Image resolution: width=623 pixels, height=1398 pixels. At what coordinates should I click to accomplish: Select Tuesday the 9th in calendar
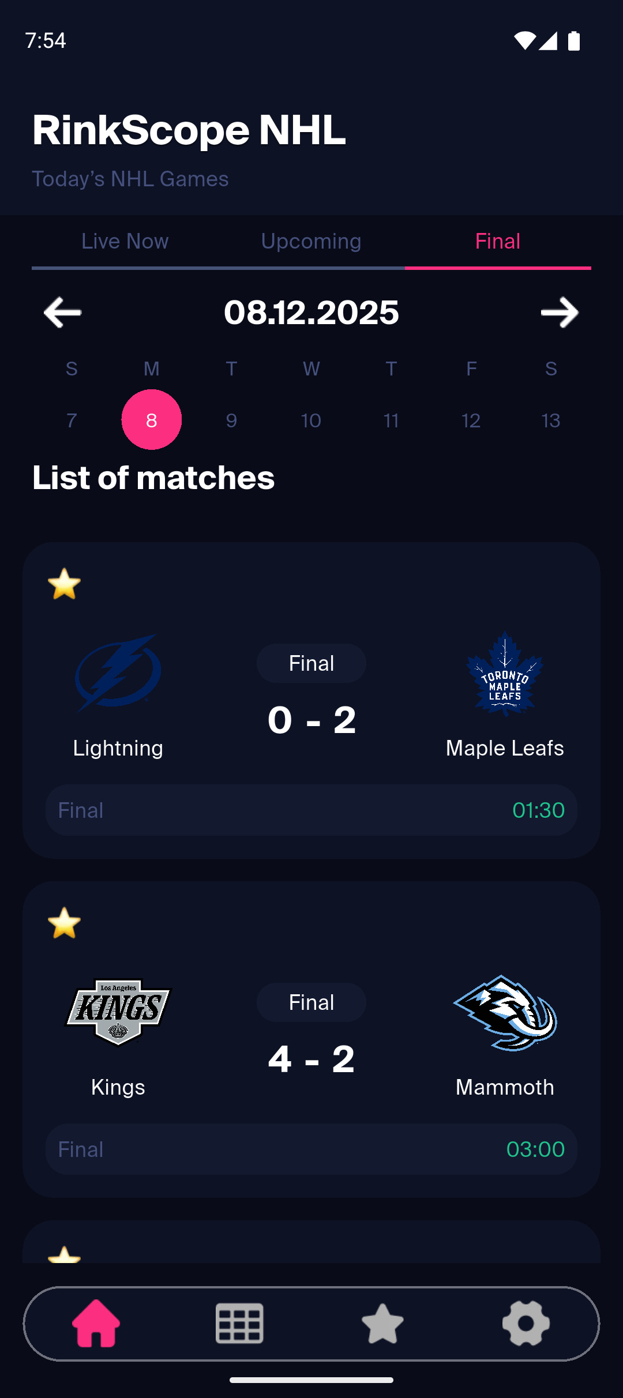[231, 420]
